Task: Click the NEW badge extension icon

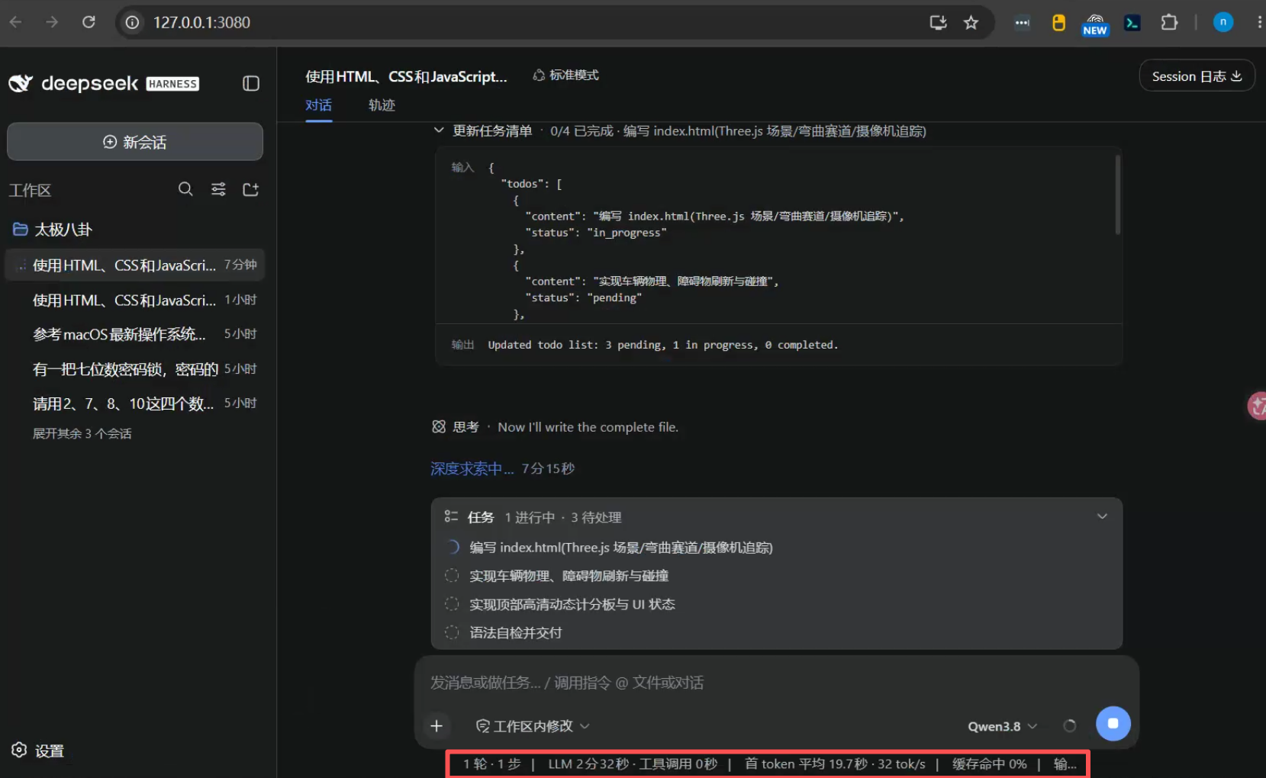Action: (1095, 24)
